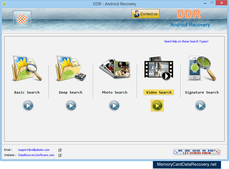Select the Signature Search label

(202, 92)
